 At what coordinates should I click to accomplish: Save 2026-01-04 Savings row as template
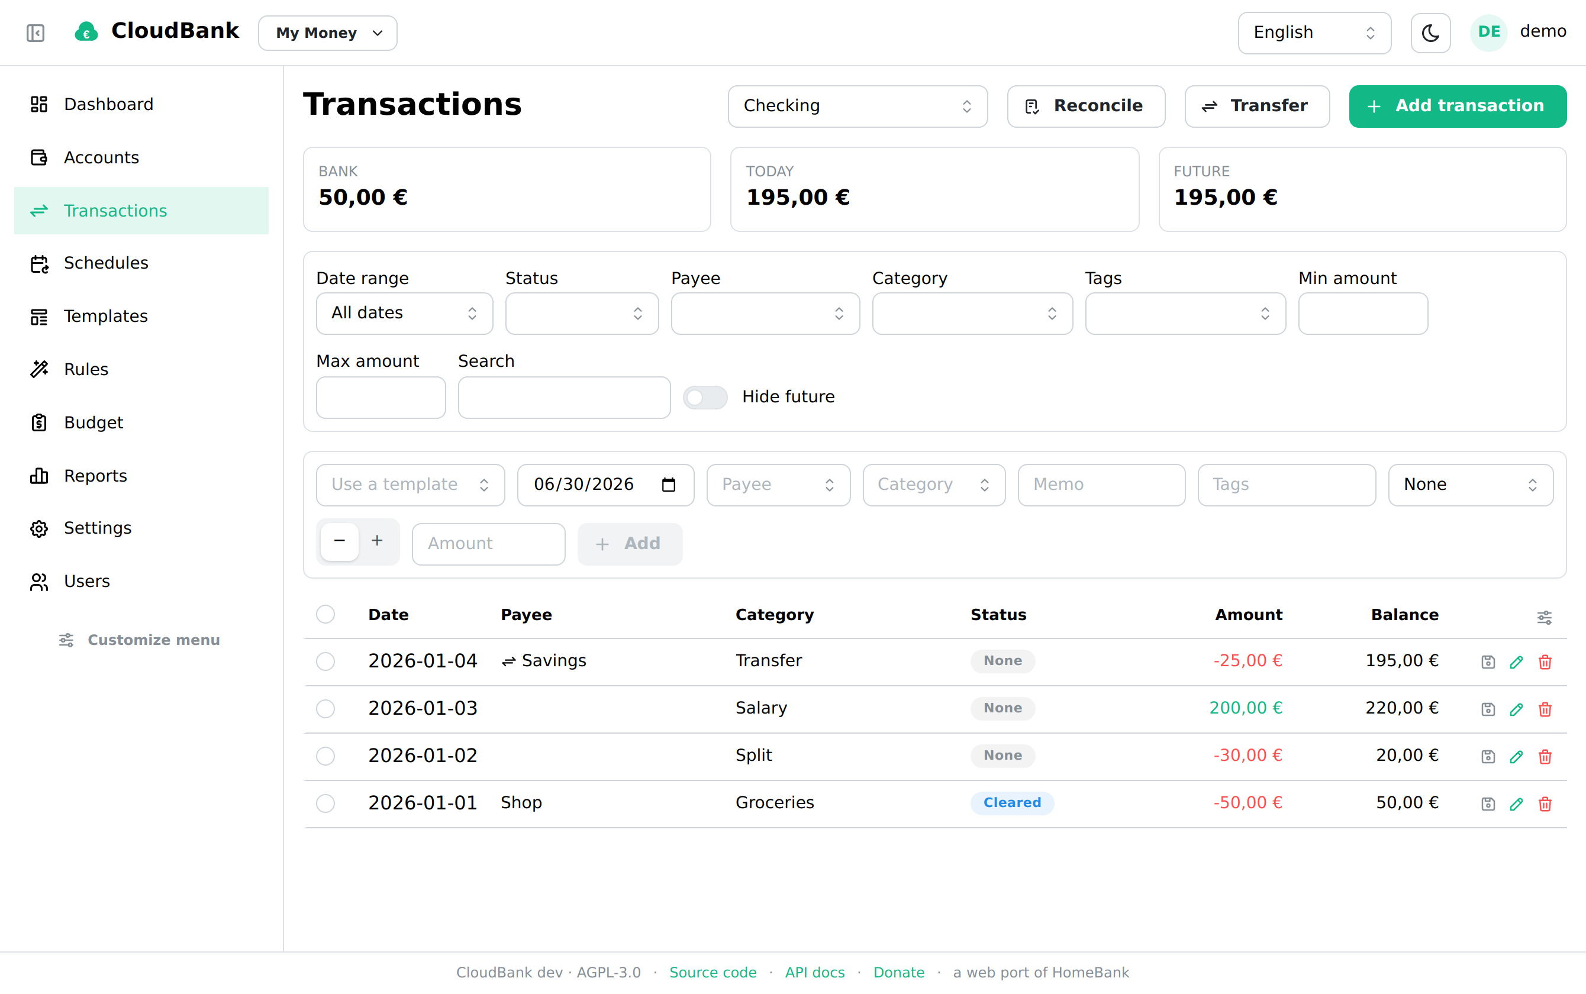[x=1488, y=662]
